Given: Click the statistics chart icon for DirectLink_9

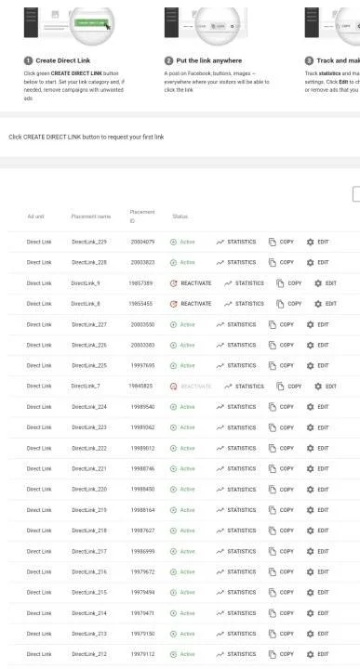Looking at the screenshot, I should [228, 283].
